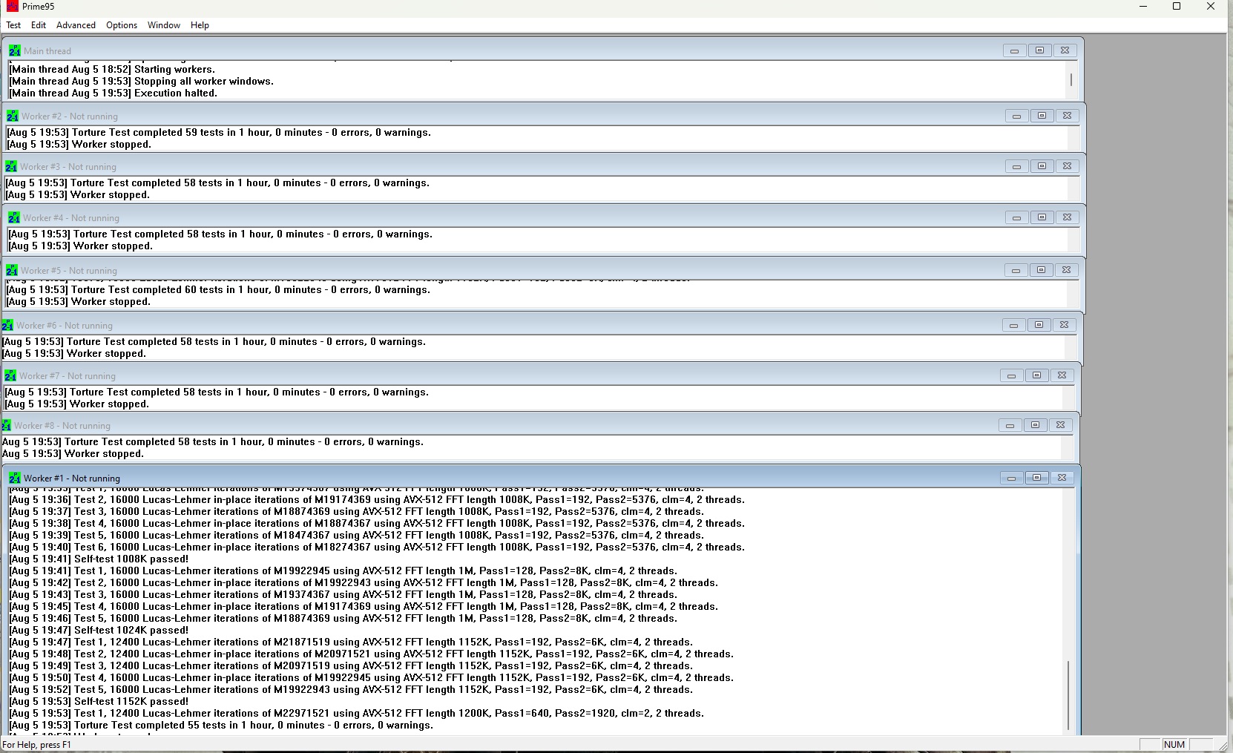Click the 'Starting workers.' log line

click(x=112, y=69)
